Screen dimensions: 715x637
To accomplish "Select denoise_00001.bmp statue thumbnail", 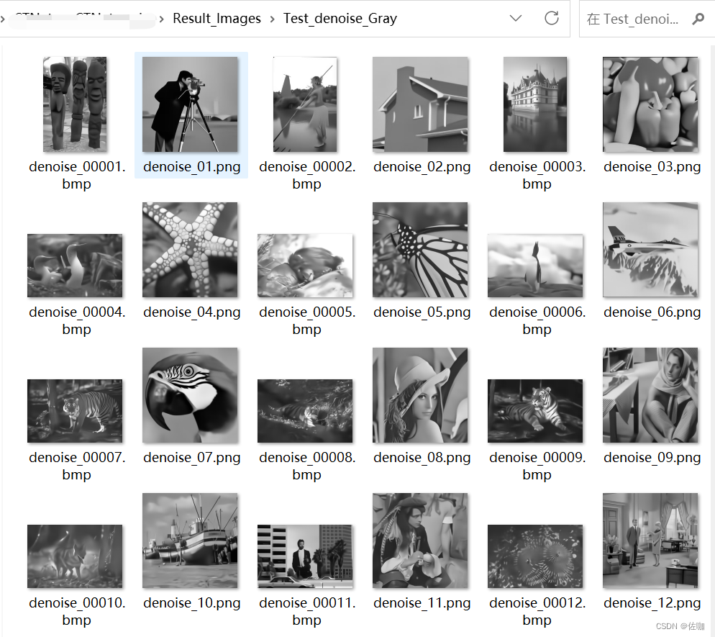I will click(75, 104).
